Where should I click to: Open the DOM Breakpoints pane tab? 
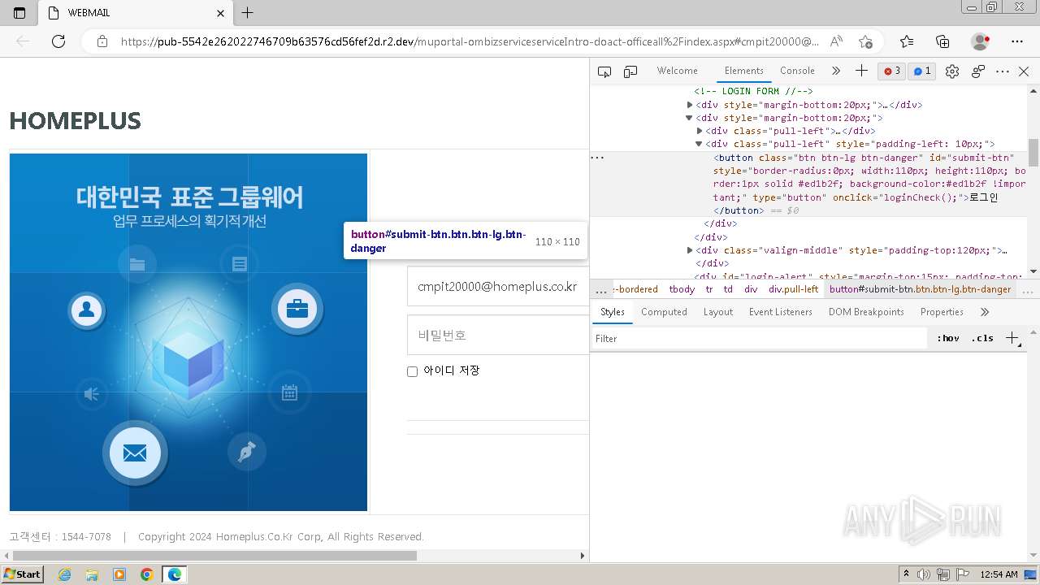[866, 312]
